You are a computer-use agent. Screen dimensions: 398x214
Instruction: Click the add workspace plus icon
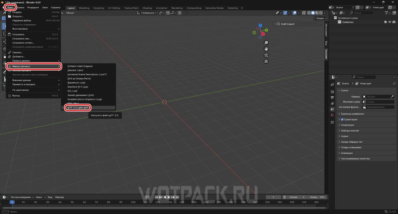(243, 8)
